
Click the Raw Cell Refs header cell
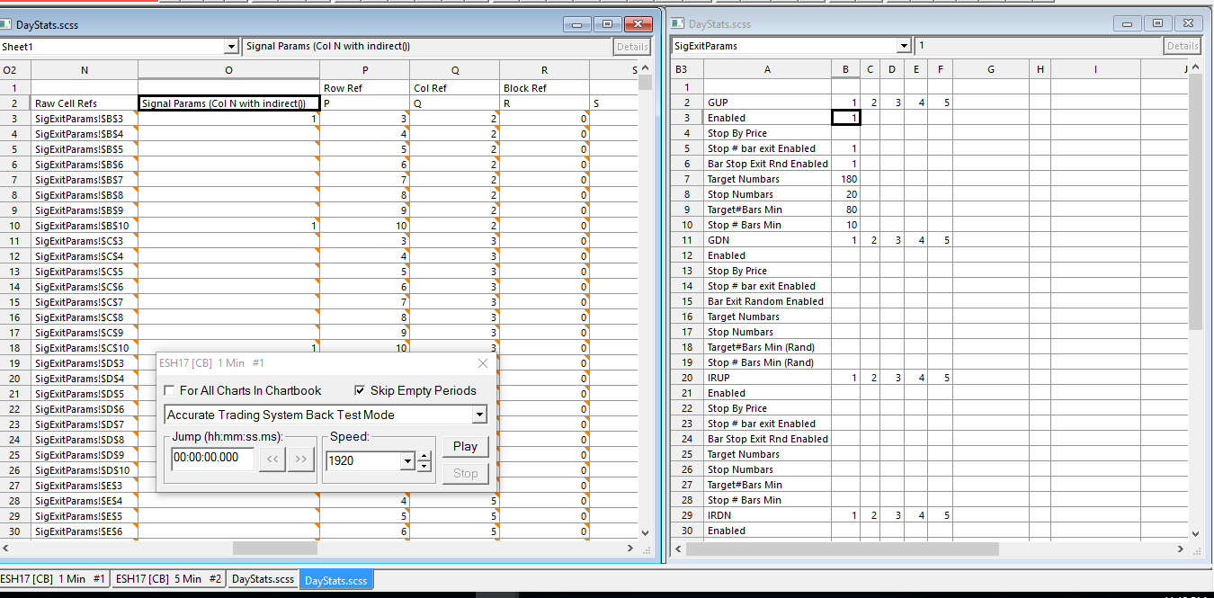coord(85,103)
